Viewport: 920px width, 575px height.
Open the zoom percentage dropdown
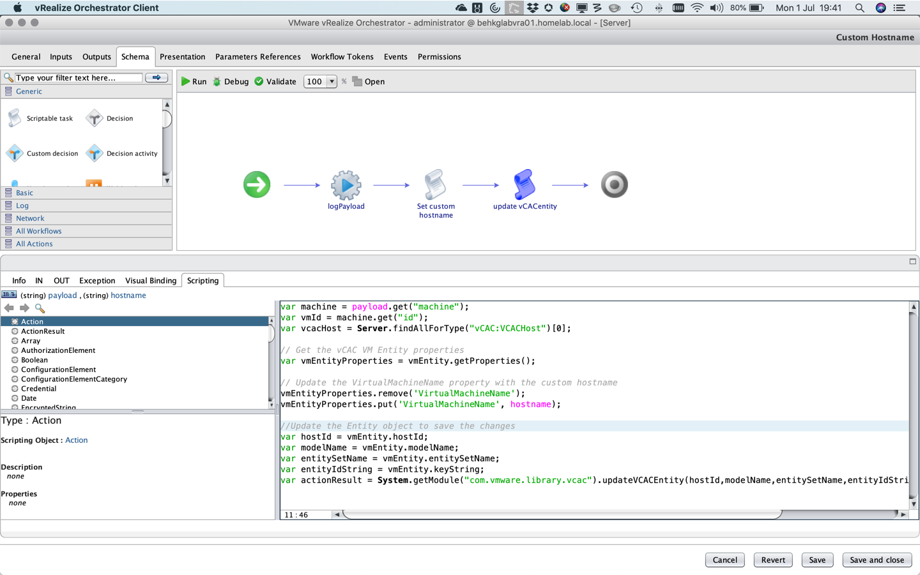[332, 81]
